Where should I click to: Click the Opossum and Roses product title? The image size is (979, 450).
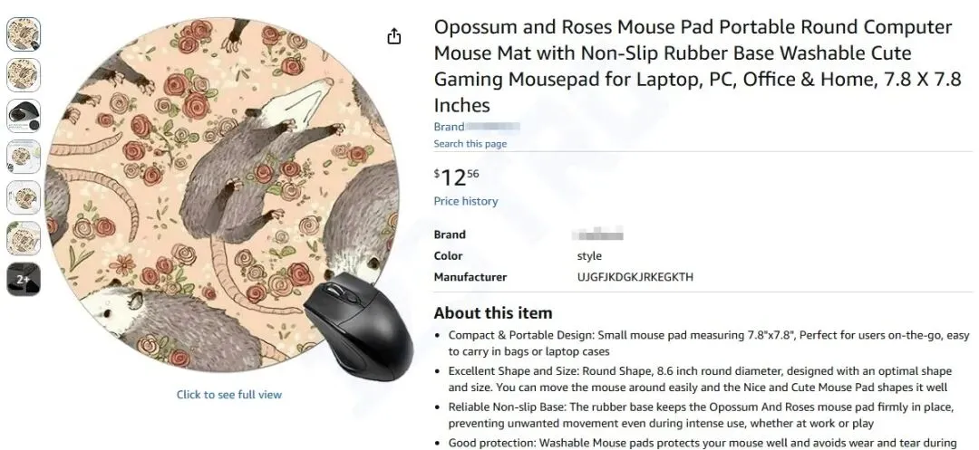tap(697, 66)
